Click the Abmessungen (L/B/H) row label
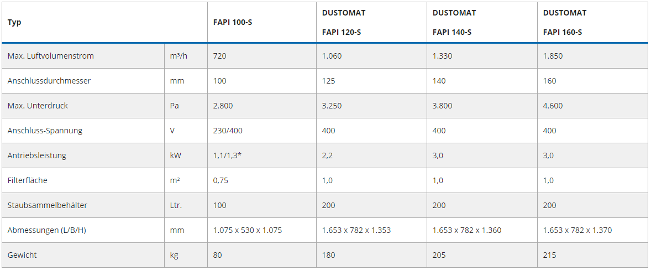The height and width of the screenshot is (270, 651). [46, 230]
